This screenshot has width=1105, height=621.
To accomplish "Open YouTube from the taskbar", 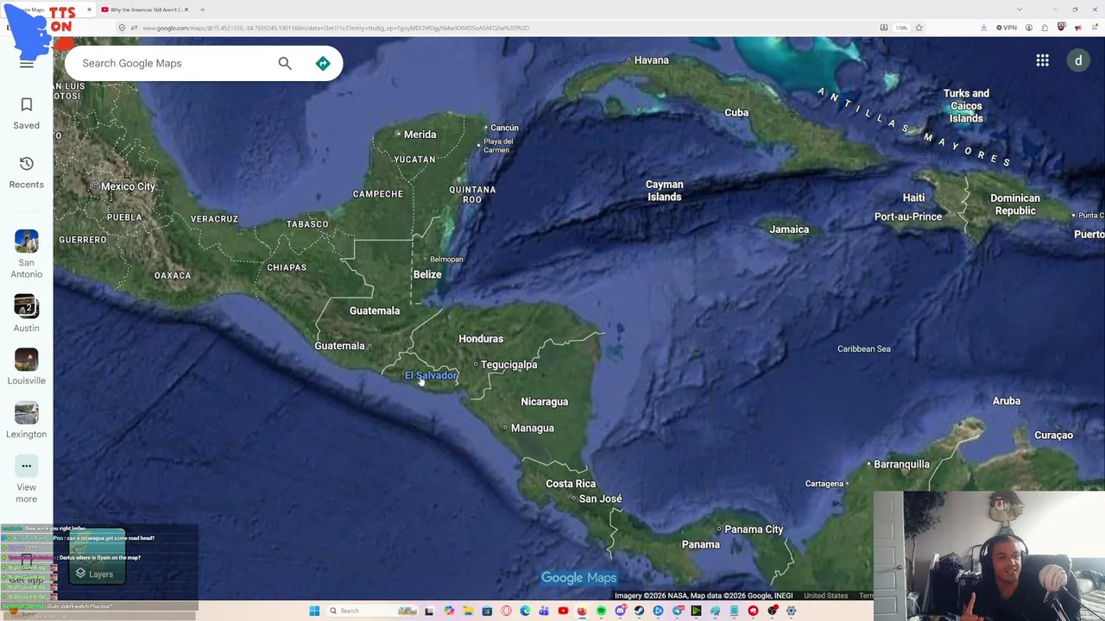I will [x=563, y=611].
